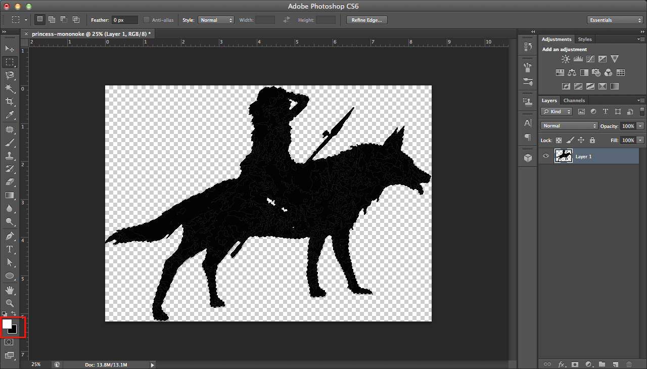Open the tool preset picker arrow
647x369 pixels.
(26, 20)
